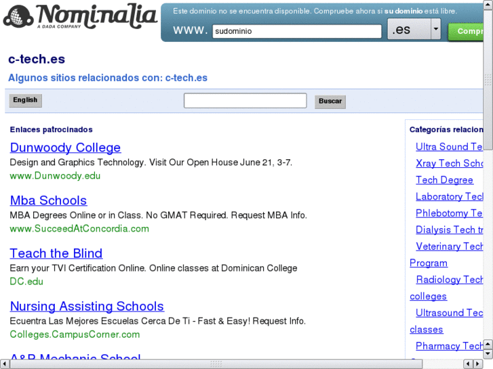Click the vertical scrollbar down arrow at bottom
Viewport: 493px width, 369px height.
488,354
